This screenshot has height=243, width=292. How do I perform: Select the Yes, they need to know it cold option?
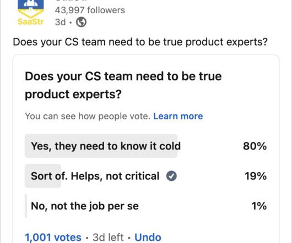(146, 146)
